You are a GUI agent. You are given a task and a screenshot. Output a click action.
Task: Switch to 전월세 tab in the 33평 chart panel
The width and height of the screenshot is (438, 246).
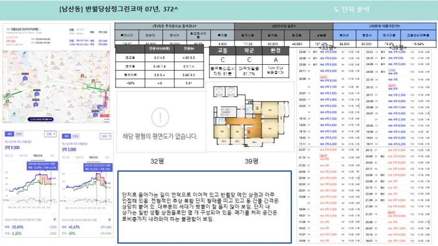(18, 134)
